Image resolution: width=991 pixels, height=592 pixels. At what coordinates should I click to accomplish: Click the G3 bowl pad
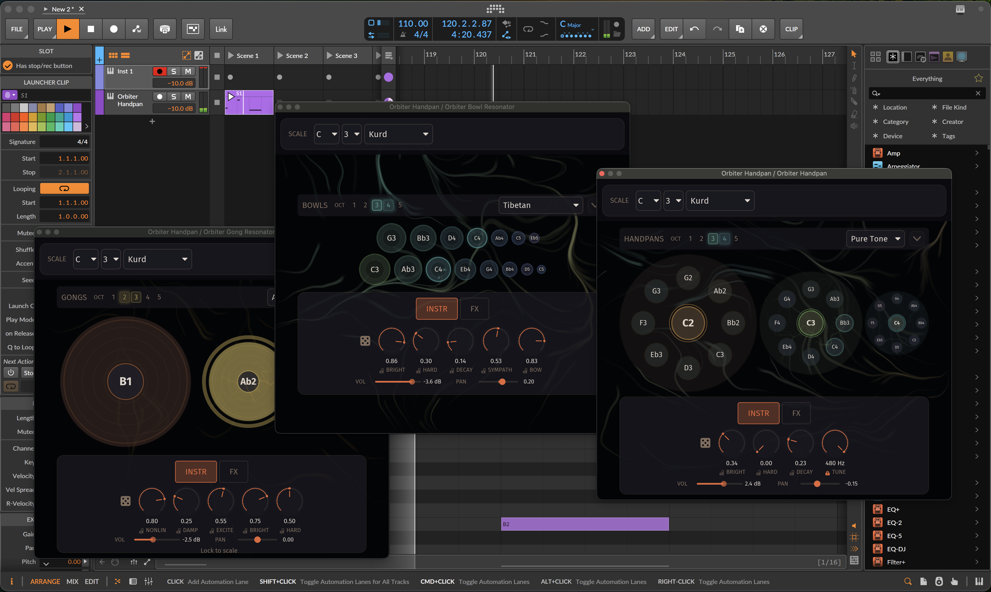coord(391,238)
